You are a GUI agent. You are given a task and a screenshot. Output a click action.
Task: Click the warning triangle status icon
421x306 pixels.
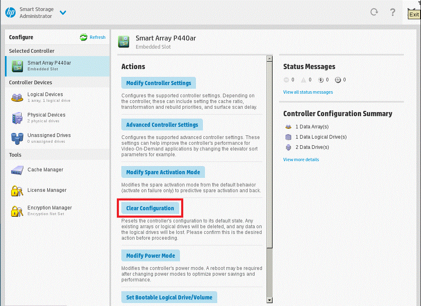point(303,80)
